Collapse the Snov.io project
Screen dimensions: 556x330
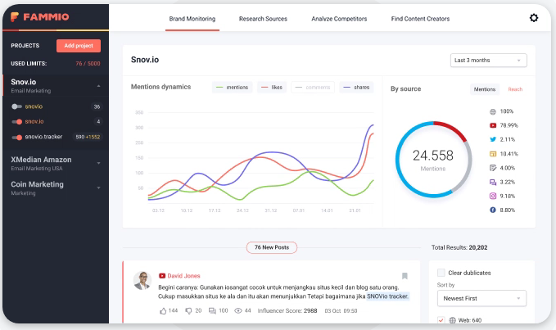98,86
